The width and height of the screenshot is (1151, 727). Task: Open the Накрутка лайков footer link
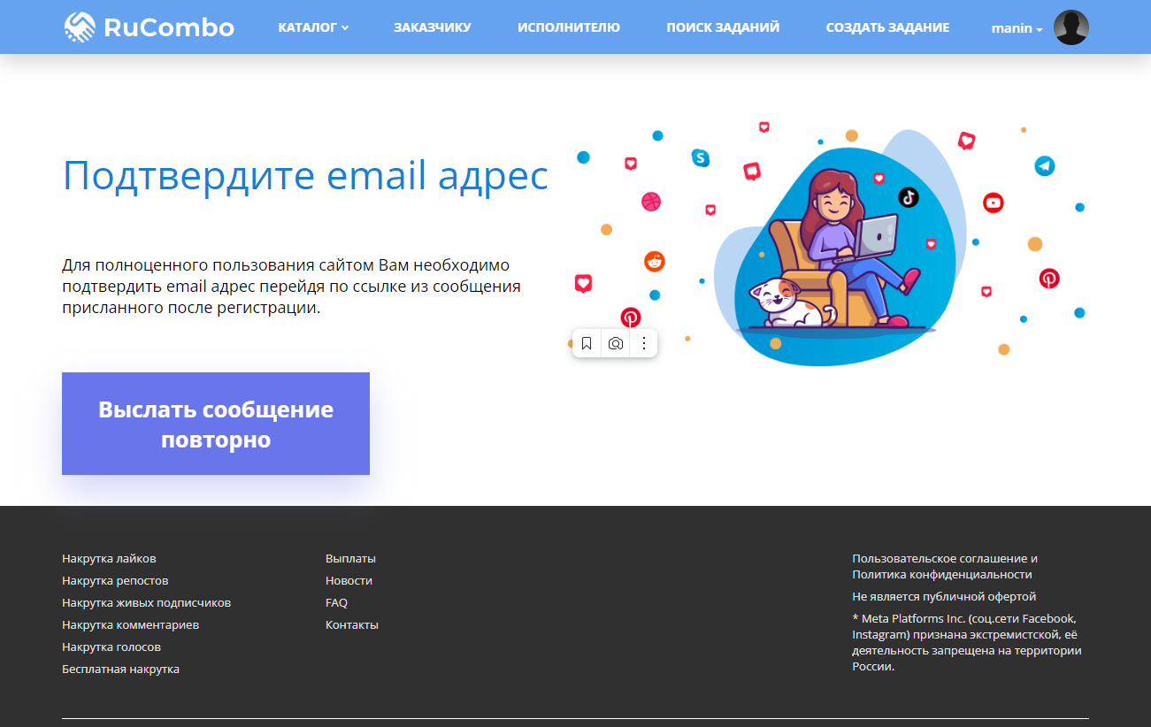tap(109, 559)
